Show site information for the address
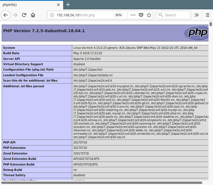 click(52, 15)
